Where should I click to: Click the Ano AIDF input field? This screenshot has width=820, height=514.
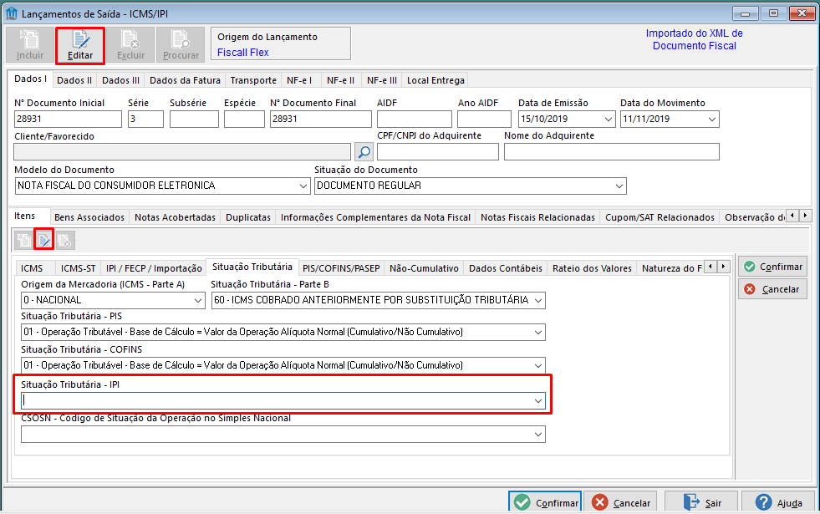point(484,120)
